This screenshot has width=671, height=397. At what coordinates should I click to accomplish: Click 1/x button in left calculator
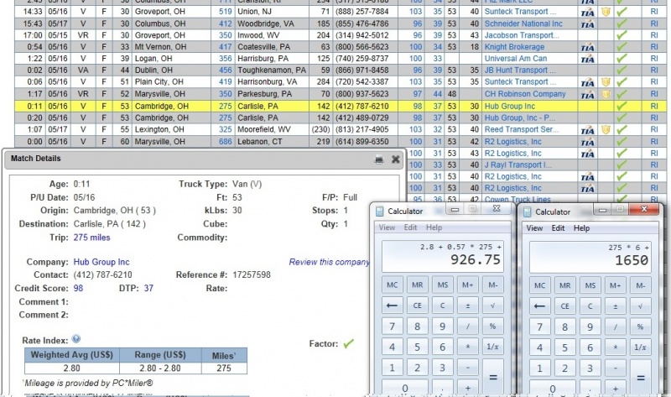pyautogui.click(x=492, y=347)
